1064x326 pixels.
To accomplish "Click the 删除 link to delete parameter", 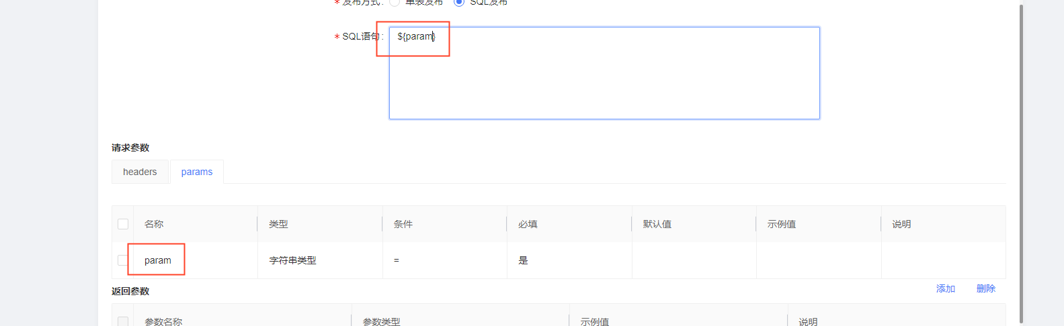I will pos(985,288).
